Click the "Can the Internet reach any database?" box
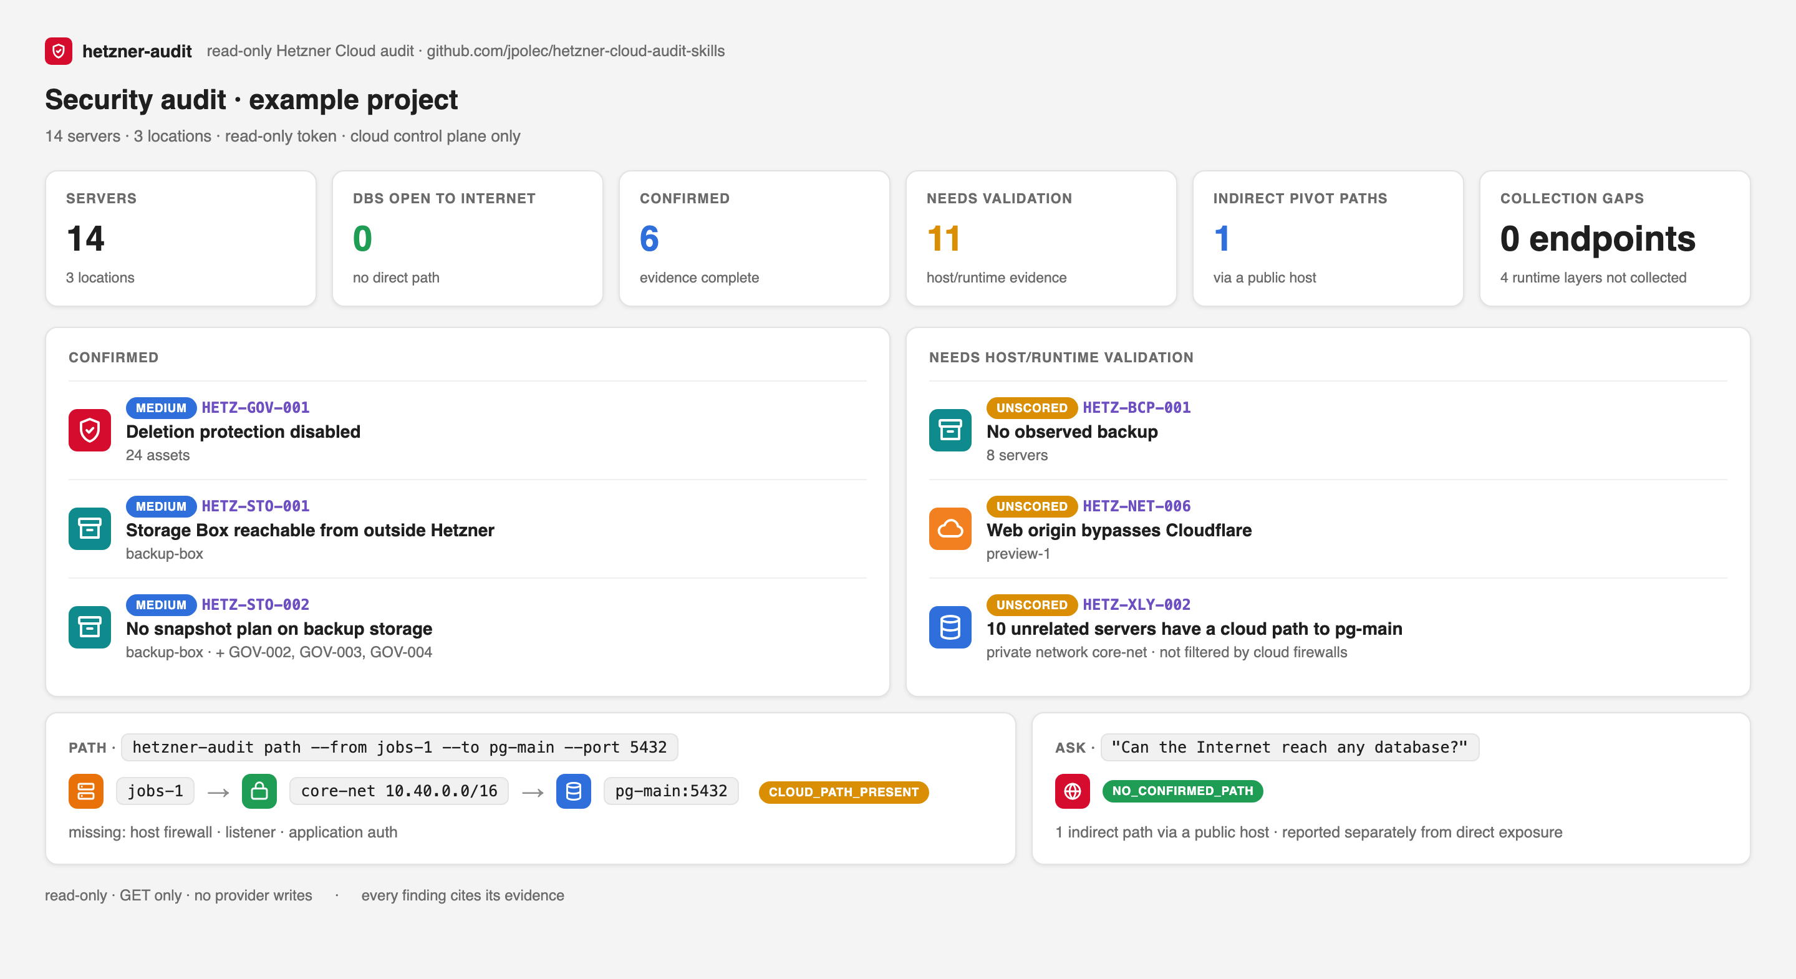 [1290, 748]
